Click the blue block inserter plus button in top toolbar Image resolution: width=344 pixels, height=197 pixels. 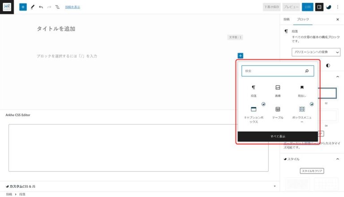(23, 7)
